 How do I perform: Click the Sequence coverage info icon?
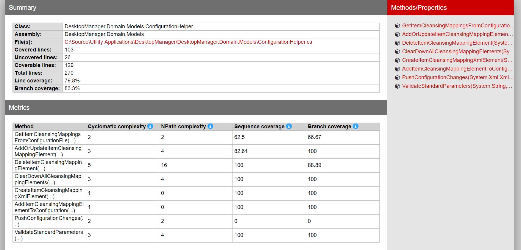[x=289, y=126]
